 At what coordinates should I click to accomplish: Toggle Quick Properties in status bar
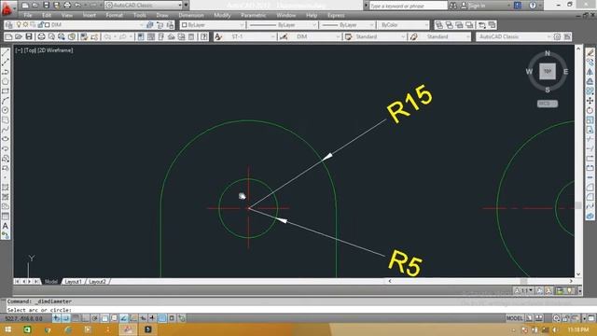[172, 318]
